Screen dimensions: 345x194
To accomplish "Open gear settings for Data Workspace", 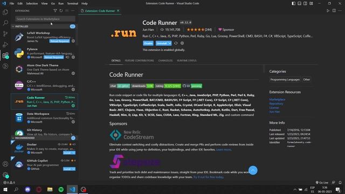I will [x=73, y=122].
